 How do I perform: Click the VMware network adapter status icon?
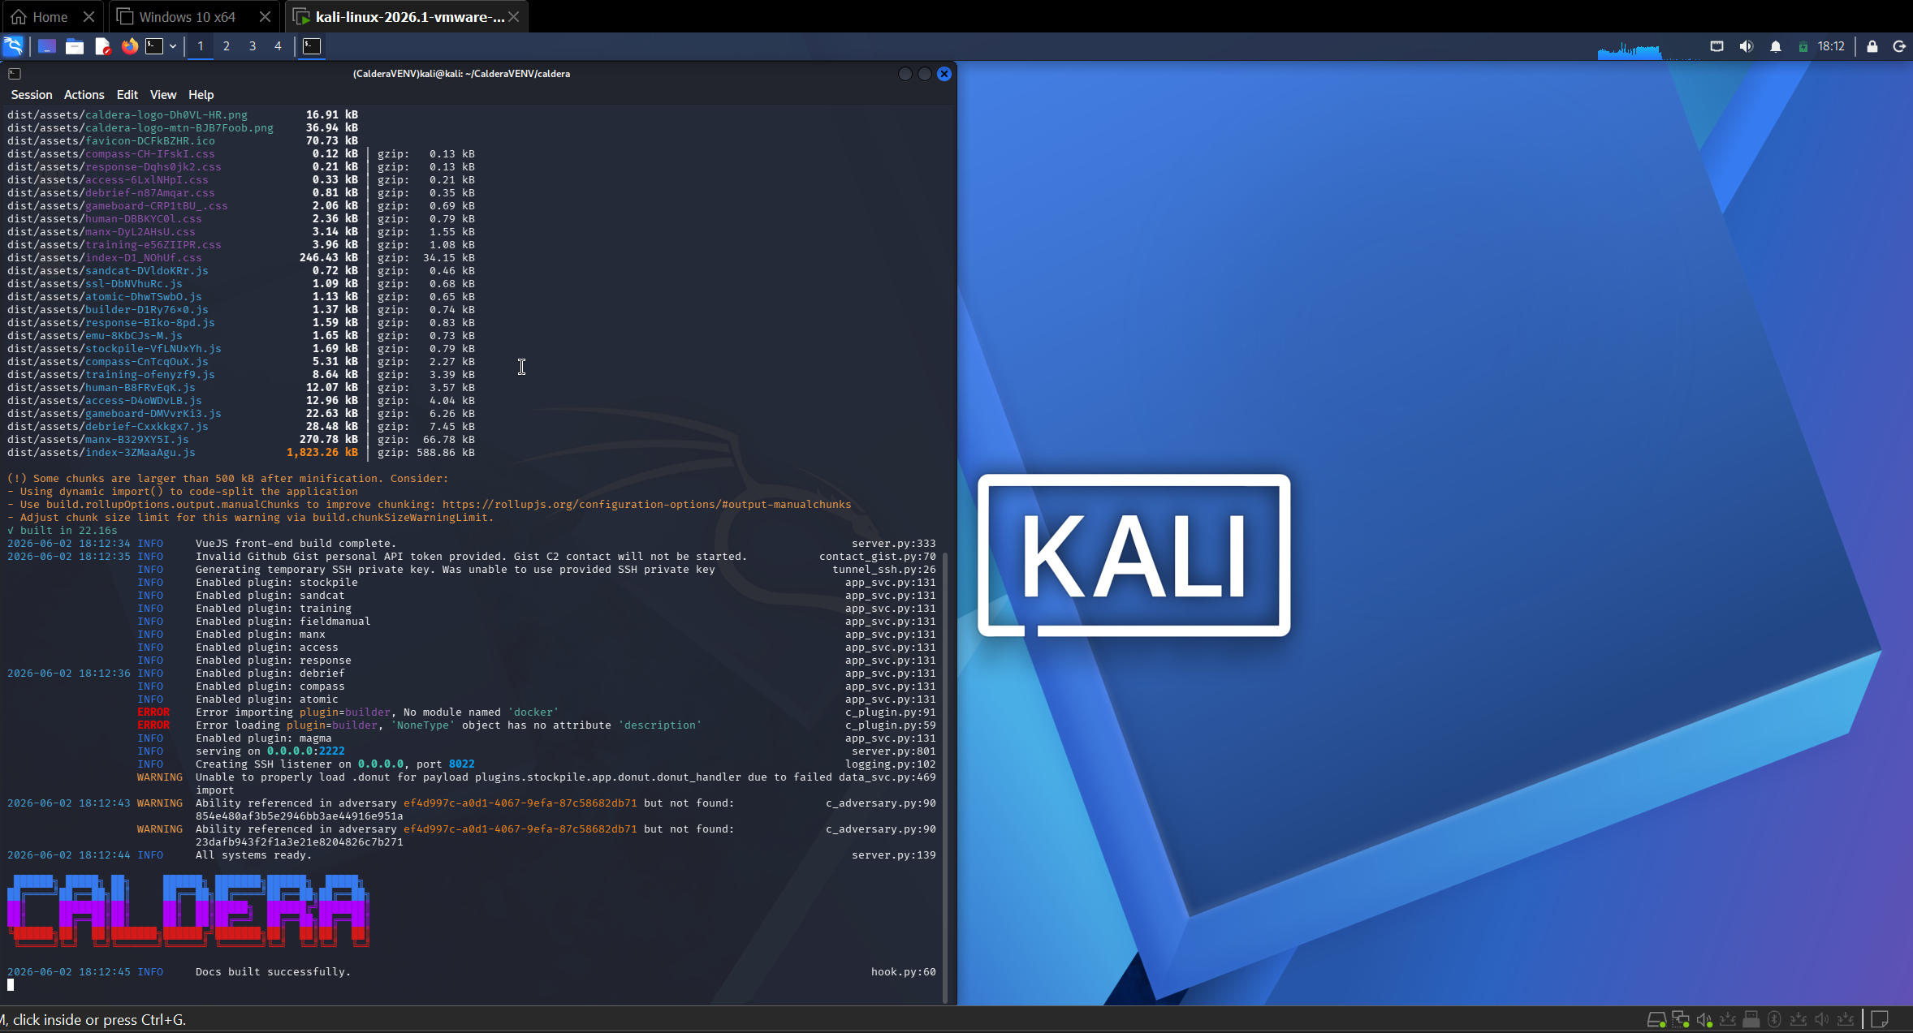[1680, 1019]
